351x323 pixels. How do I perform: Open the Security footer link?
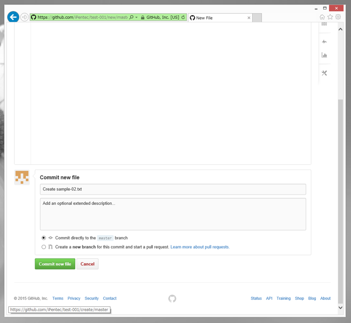[91, 299]
